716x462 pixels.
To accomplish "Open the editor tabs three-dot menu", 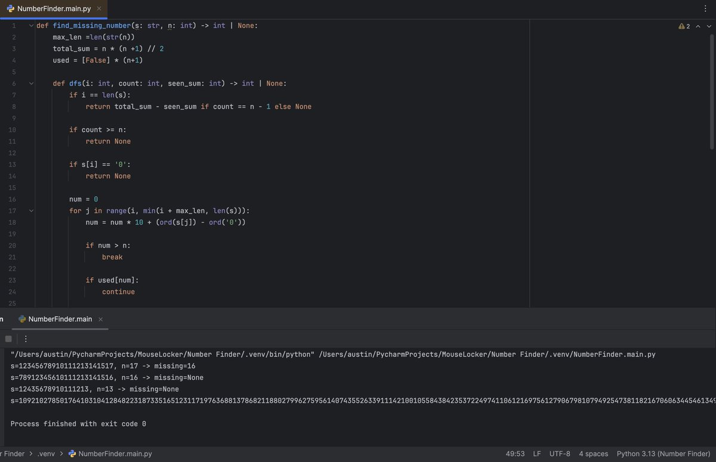I will [706, 8].
